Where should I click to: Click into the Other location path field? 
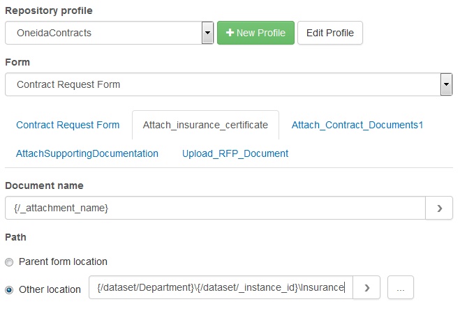click(x=220, y=288)
